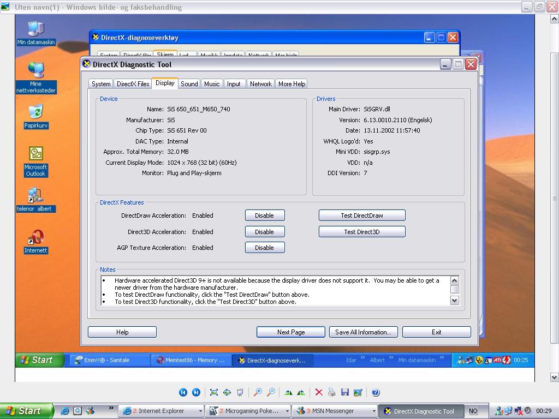559x419 pixels.
Task: Open viewer help via blue question mark icon
Action: 376,392
